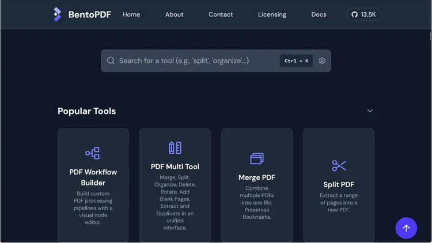Screen dimensions: 432x243
Task: Click the PDF Multi Tool pencil-ruler icon
Action: (175, 147)
